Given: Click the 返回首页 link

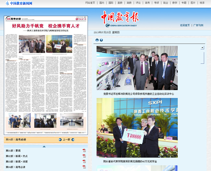Looking at the screenshot, I should click(185, 25).
